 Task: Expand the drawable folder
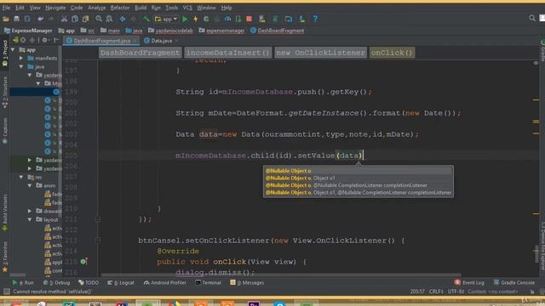pos(30,211)
